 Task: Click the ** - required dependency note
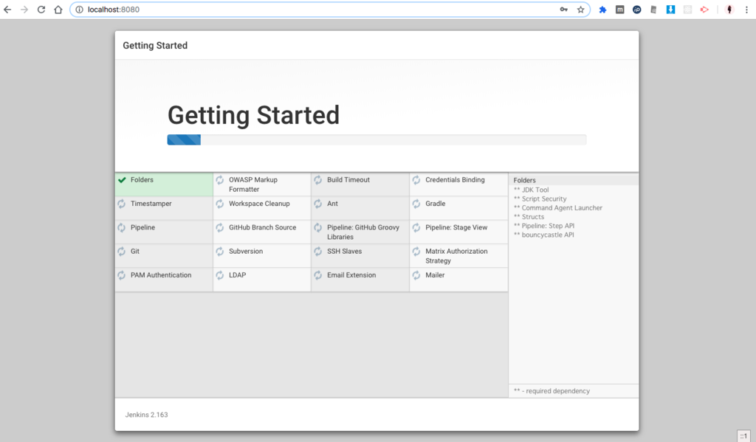pos(551,391)
